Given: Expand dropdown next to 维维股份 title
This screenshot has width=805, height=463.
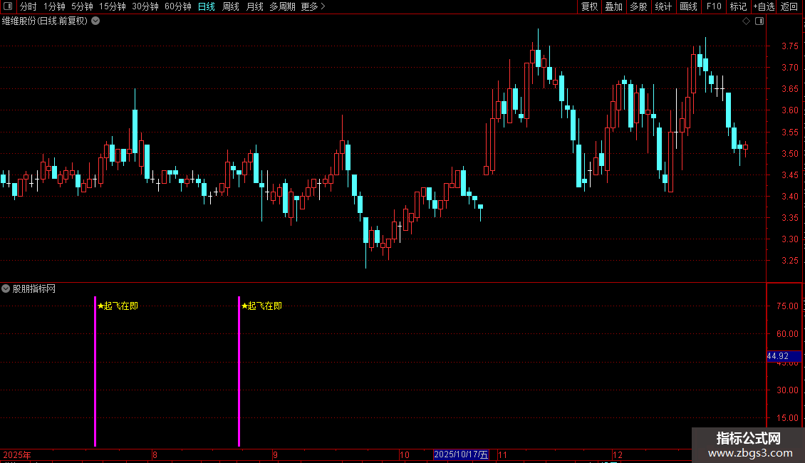Looking at the screenshot, I should (x=95, y=21).
